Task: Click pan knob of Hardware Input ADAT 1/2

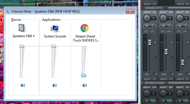Action: [x=147, y=18]
